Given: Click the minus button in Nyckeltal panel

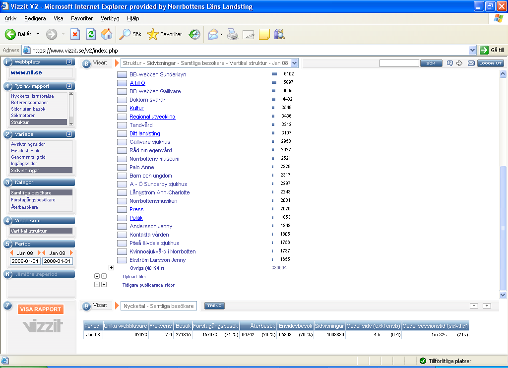Looking at the screenshot, I should pyautogui.click(x=474, y=306).
